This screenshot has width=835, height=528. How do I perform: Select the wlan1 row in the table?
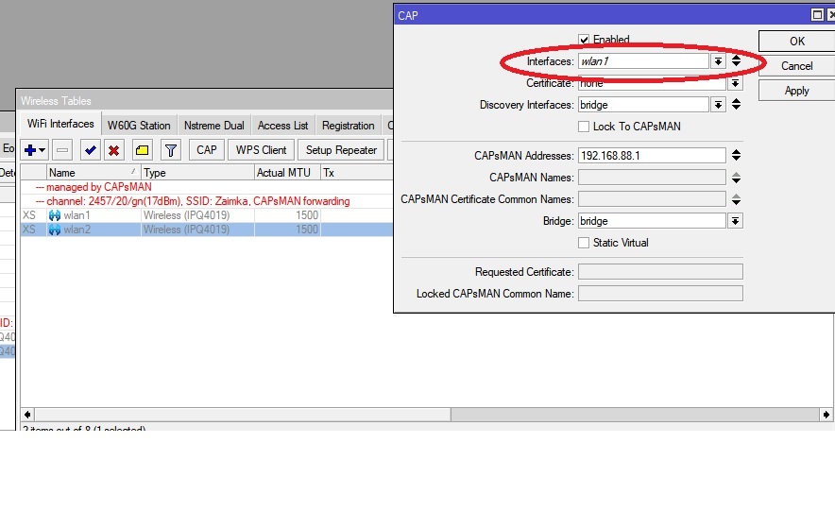point(207,215)
